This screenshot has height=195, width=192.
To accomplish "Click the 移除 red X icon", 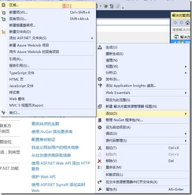I will pyautogui.click(x=100, y=161).
